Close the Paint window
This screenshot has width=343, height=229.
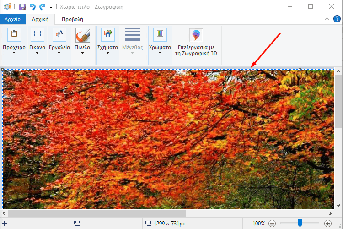(332, 6)
